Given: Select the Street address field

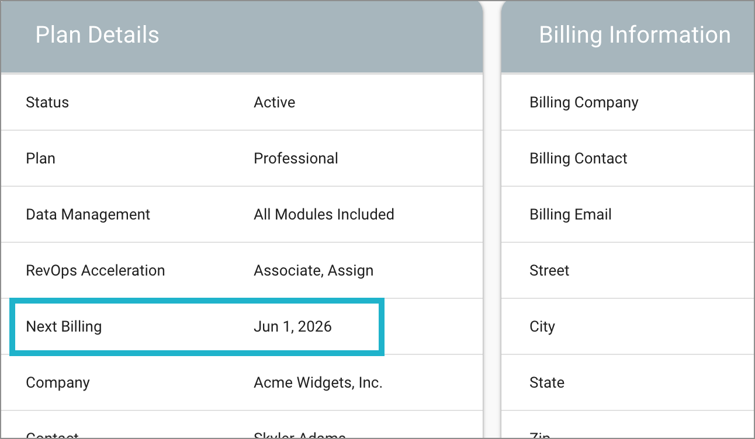Looking at the screenshot, I should pyautogui.click(x=549, y=270).
